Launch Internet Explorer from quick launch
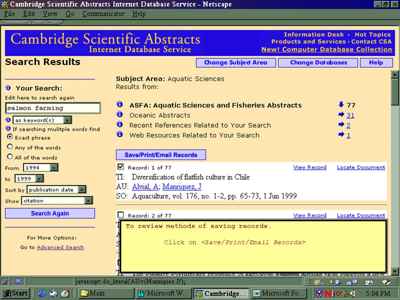The image size is (400, 300). 42,294
